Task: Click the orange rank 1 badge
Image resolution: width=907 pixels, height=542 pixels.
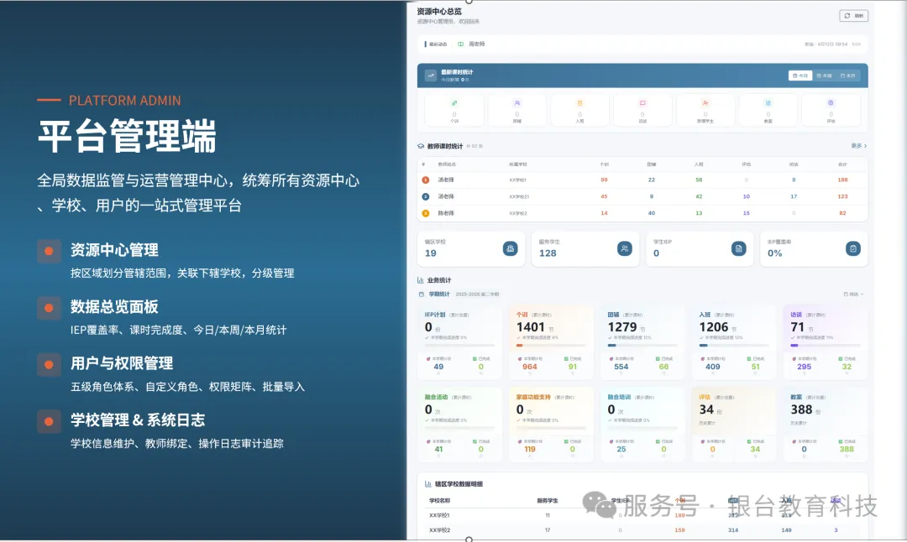Action: (x=426, y=180)
